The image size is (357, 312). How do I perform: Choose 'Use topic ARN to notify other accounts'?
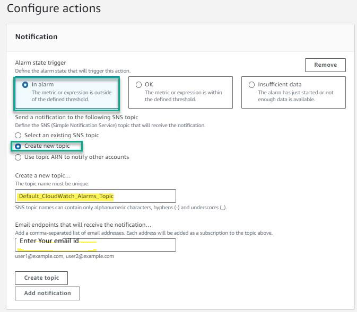19,157
